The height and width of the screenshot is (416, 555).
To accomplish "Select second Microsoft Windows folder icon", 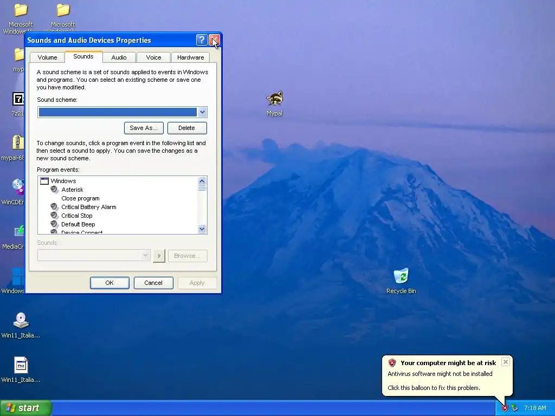I will click(x=63, y=10).
